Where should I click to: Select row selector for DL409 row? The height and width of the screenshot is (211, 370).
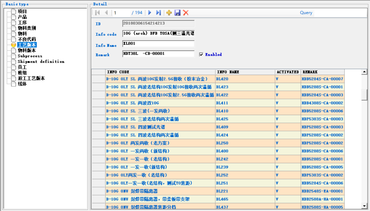tap(99, 127)
